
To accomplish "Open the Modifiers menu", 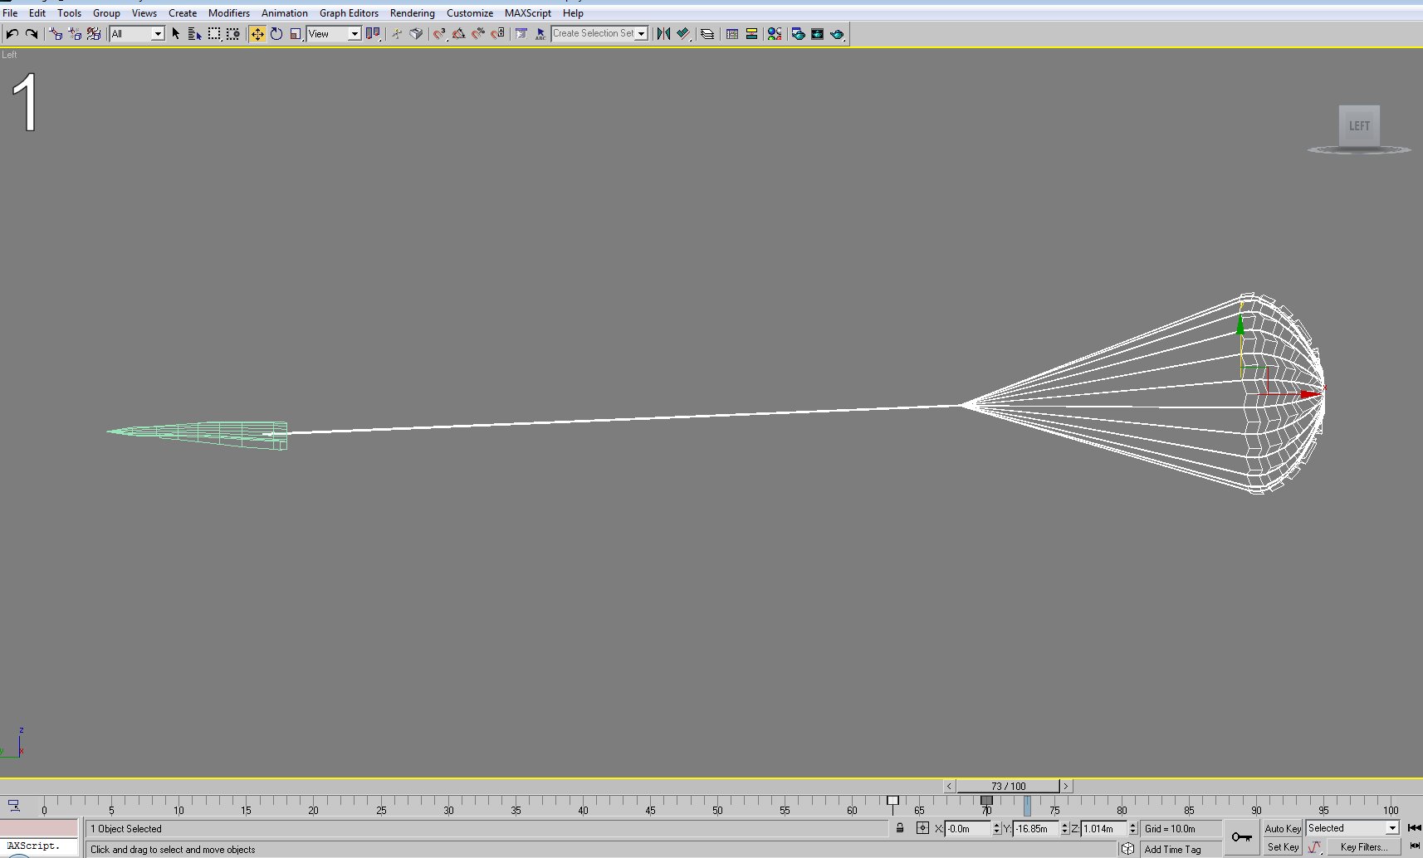I will [x=229, y=13].
